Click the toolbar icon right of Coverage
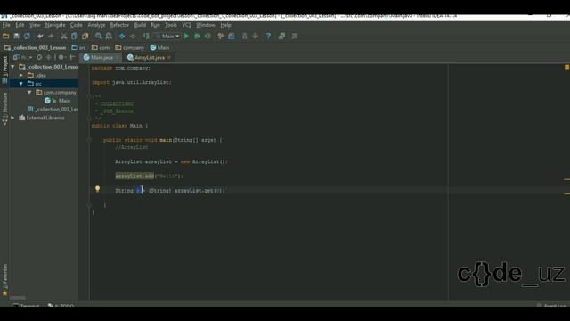 [x=221, y=36]
